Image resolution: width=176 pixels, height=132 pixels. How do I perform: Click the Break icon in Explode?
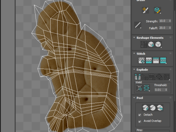(x=137, y=77)
